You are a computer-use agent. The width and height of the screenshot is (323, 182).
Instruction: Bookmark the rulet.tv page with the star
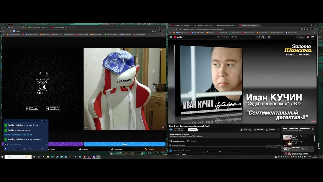coord(156,31)
